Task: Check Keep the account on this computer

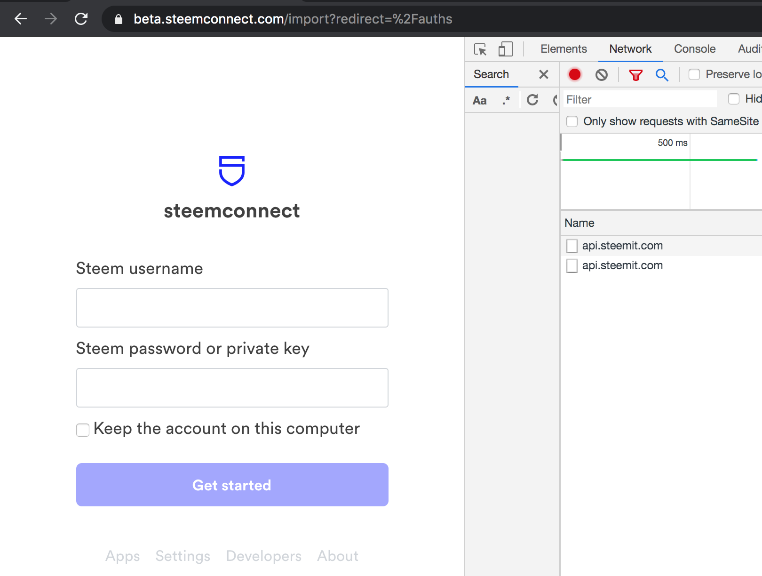Action: 83,430
